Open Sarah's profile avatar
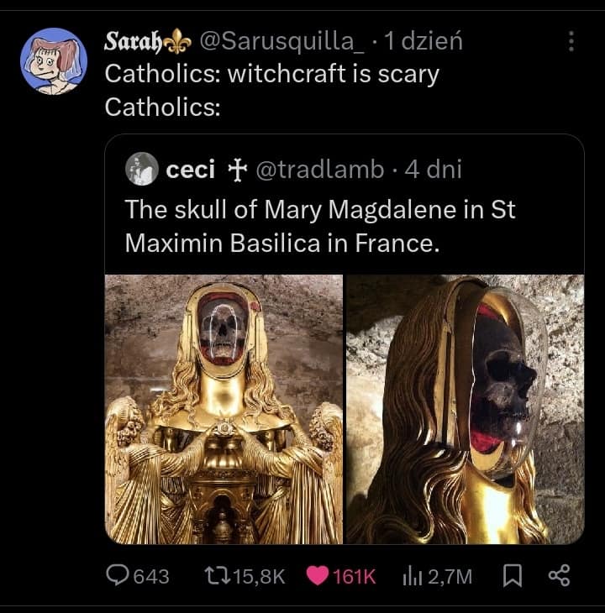Image resolution: width=605 pixels, height=613 pixels. click(54, 60)
